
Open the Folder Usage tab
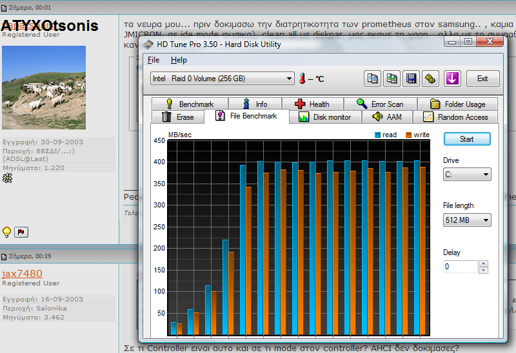[457, 104]
